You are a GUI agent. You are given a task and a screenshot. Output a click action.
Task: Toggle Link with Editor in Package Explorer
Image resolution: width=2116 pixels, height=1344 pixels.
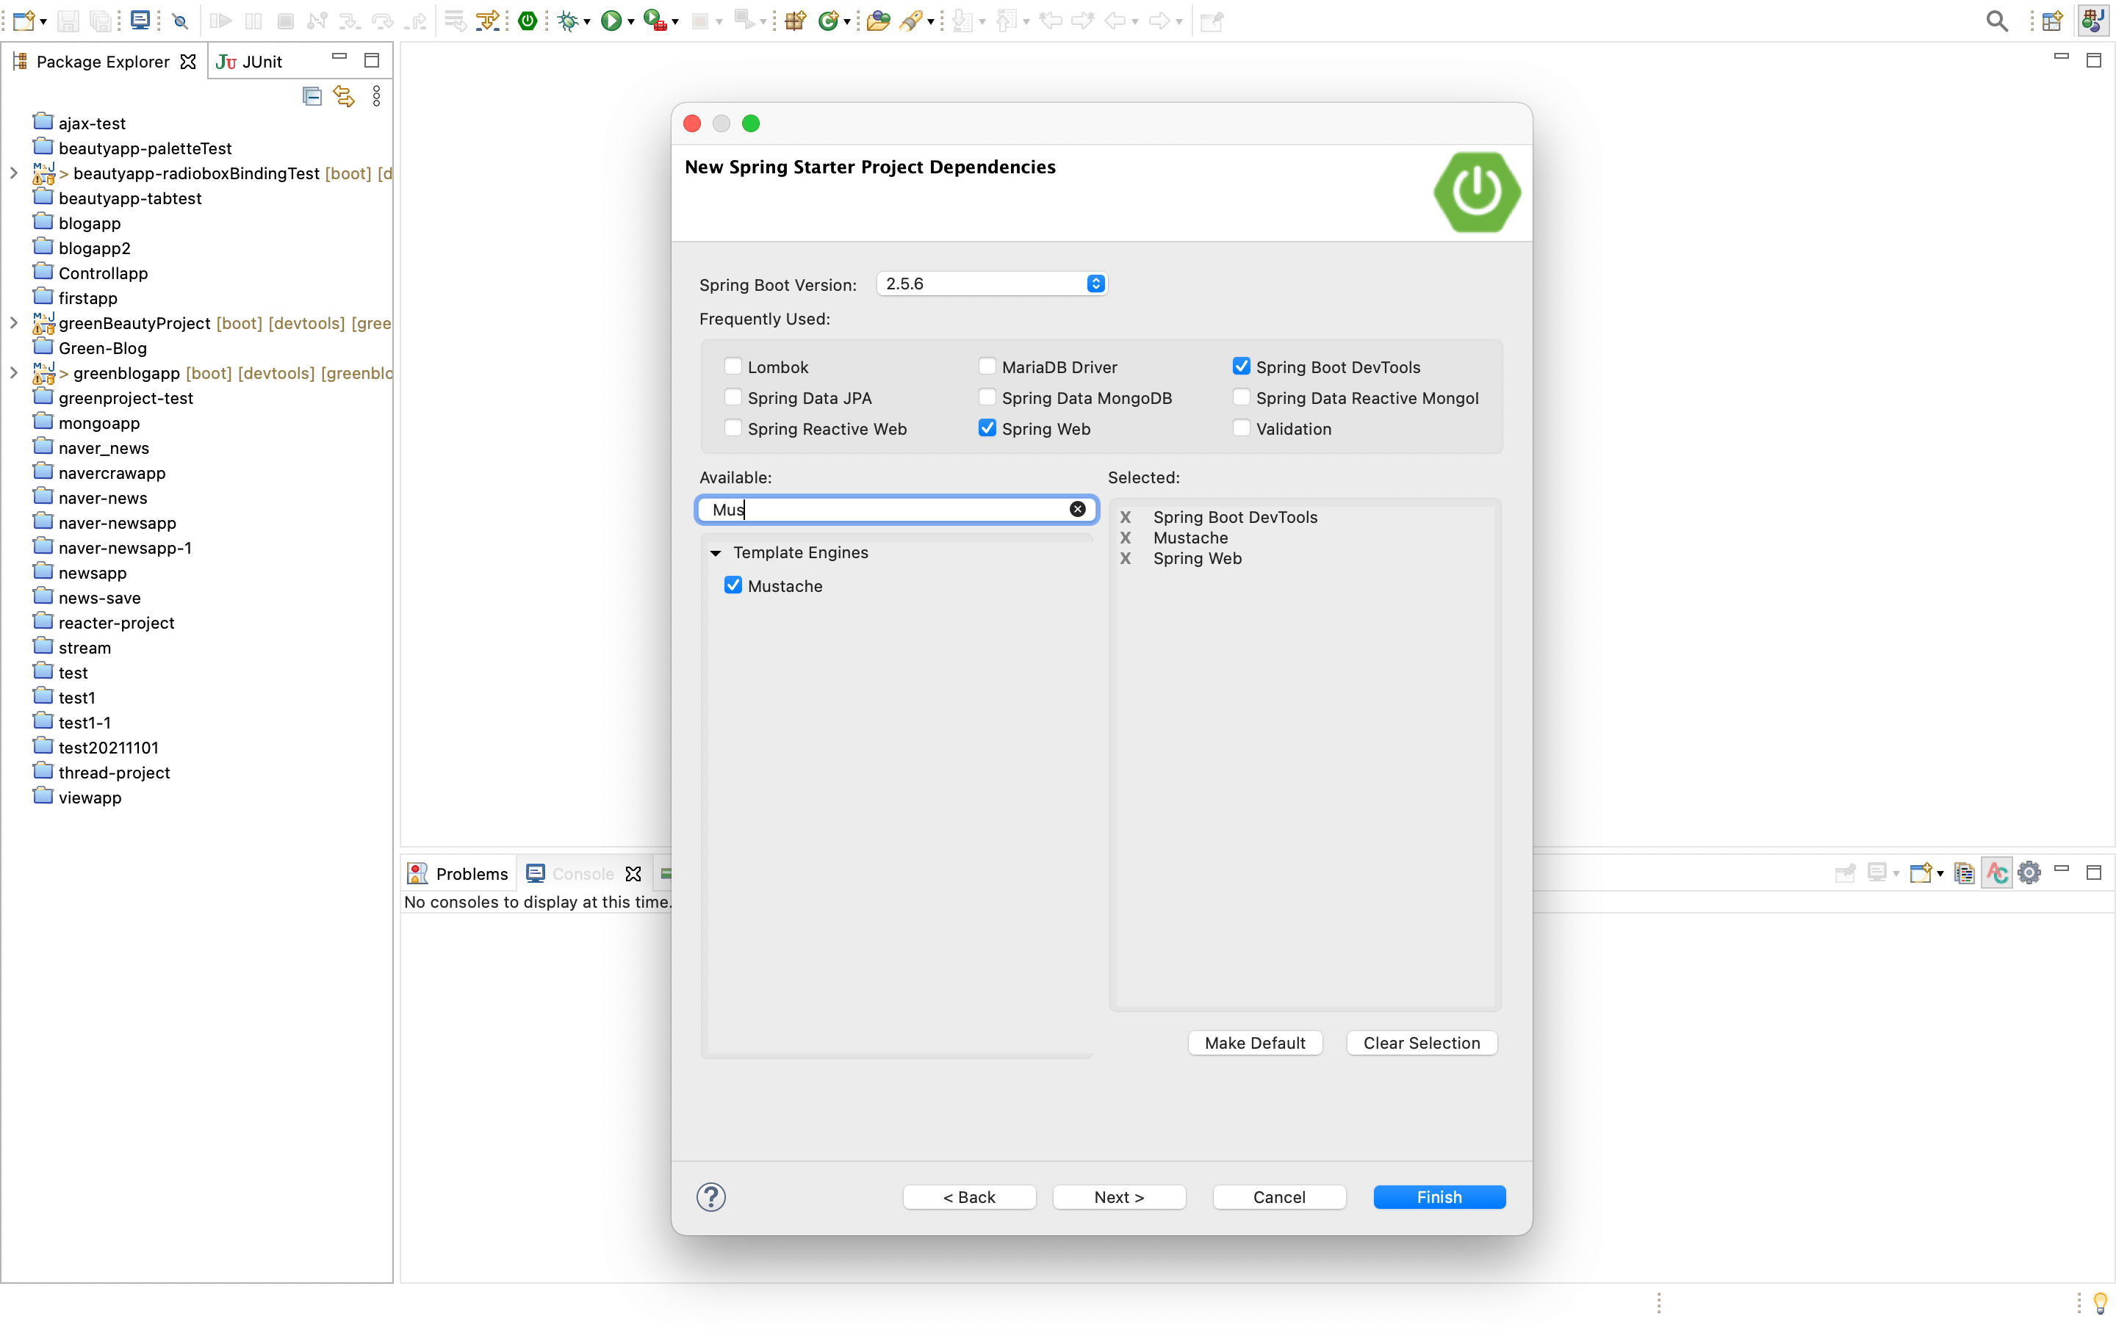344,95
